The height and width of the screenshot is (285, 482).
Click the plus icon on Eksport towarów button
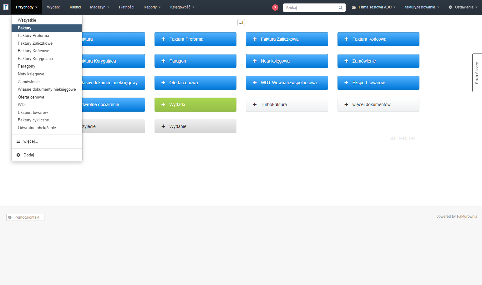346,83
